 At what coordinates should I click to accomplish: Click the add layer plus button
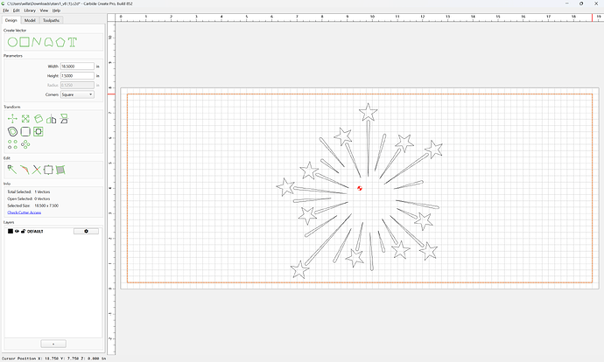(x=53, y=344)
